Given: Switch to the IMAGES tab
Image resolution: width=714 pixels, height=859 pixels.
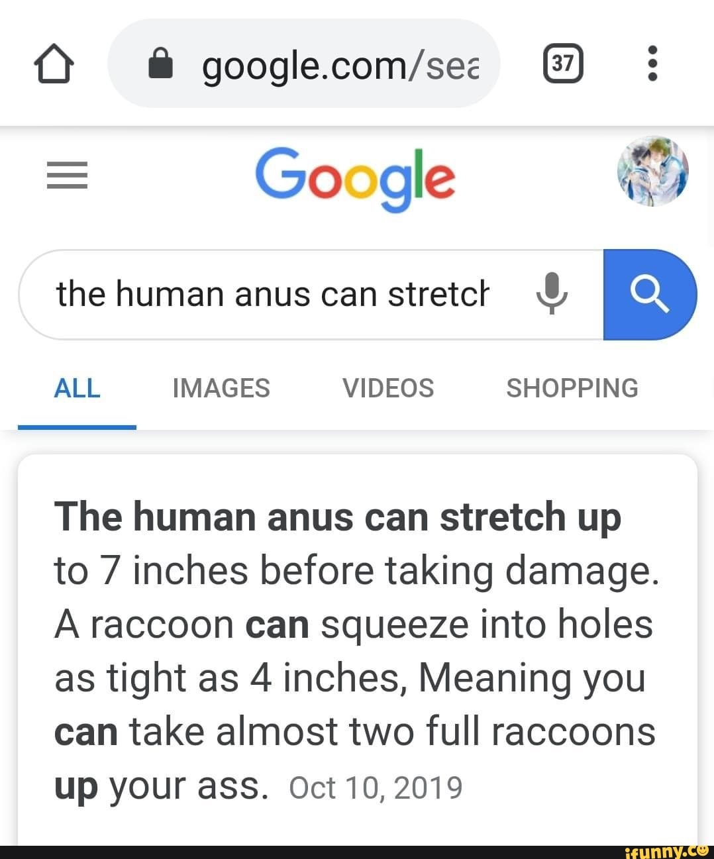Looking at the screenshot, I should pyautogui.click(x=221, y=388).
